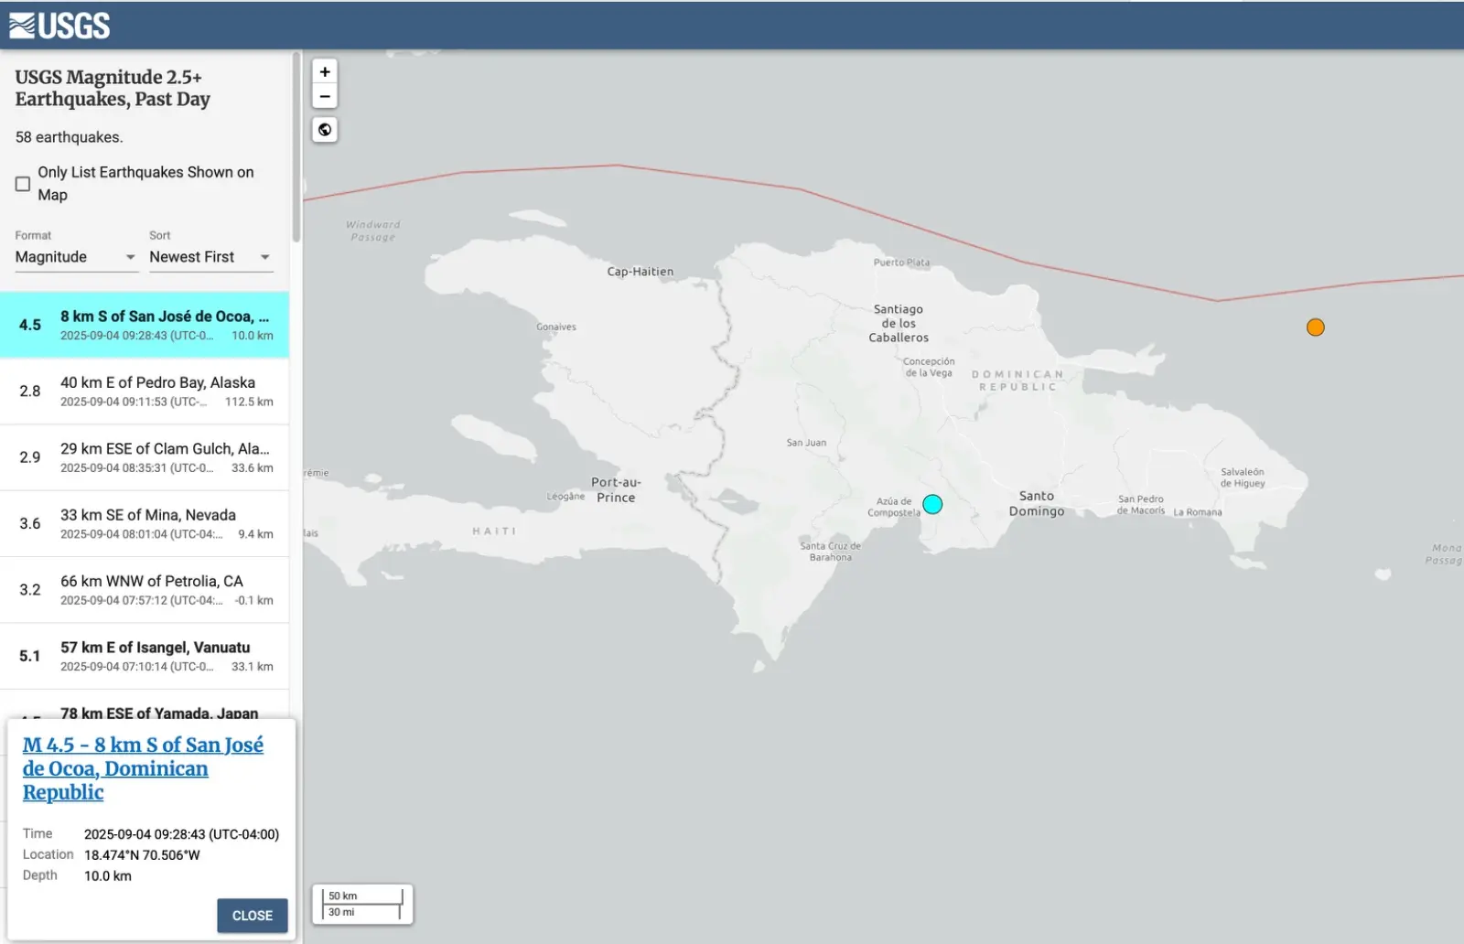Zoom in on the map
The image size is (1464, 944).
click(x=325, y=72)
